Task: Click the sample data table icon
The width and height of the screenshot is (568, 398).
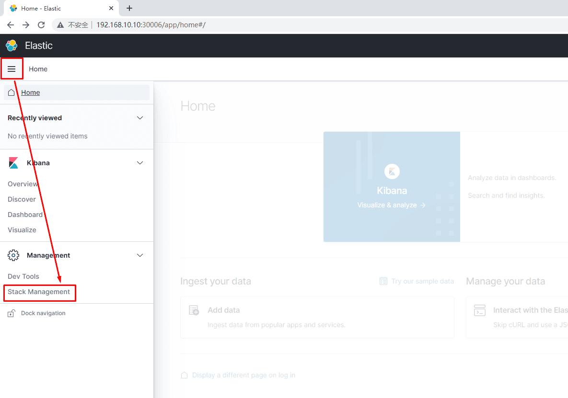Action: pos(383,281)
